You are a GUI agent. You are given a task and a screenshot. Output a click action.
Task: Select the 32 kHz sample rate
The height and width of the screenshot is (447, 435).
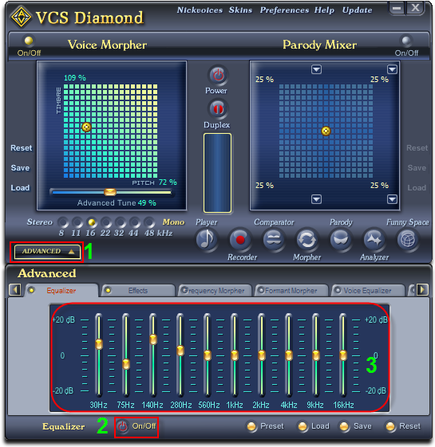[x=120, y=222]
